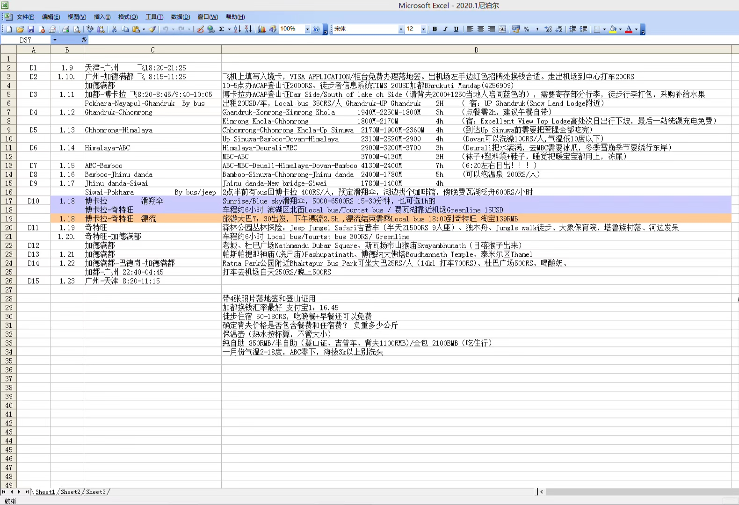Viewport: 739px width, 505px height.
Task: Click the Print icon
Action: coord(65,29)
